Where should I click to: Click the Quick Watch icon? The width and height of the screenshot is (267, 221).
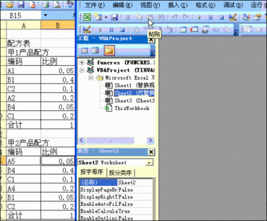click(216, 29)
